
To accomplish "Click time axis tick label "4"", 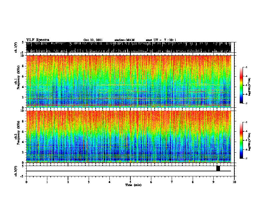I will pos(110,182).
